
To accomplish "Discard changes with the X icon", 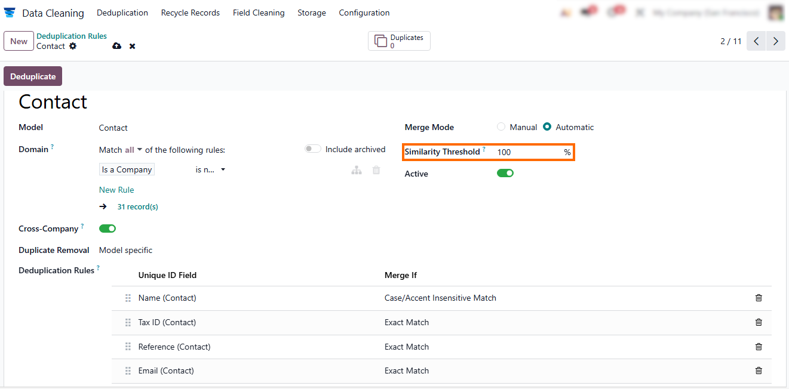I will 133,46.
